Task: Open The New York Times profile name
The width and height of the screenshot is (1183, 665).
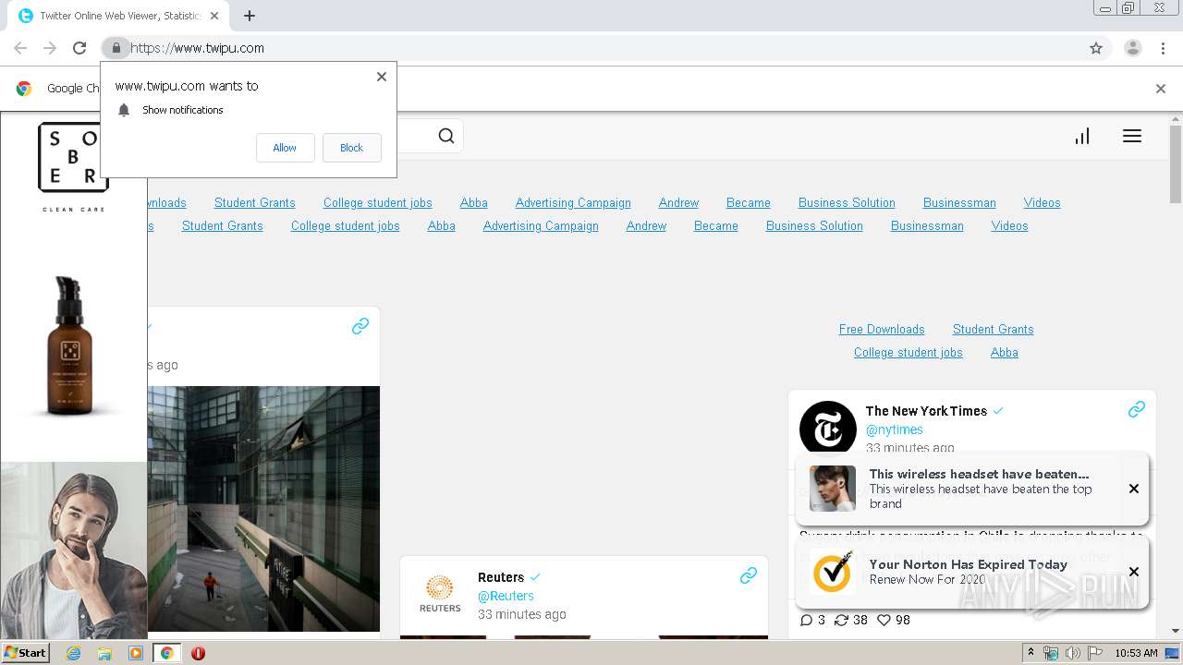Action: [926, 411]
